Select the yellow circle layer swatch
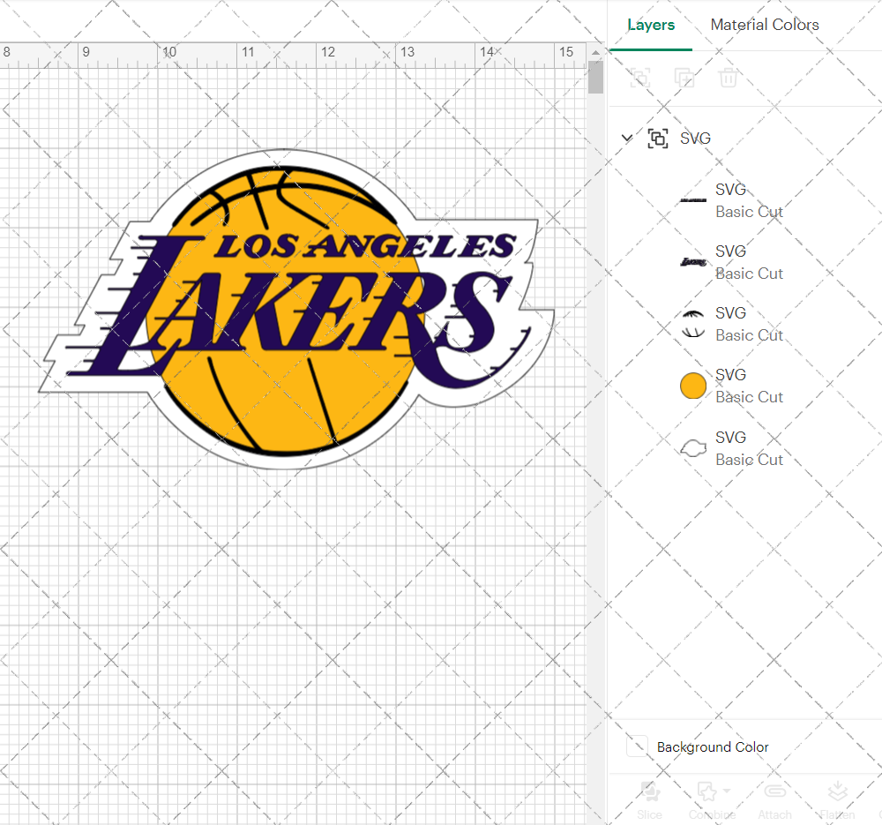882x825 pixels. click(693, 386)
